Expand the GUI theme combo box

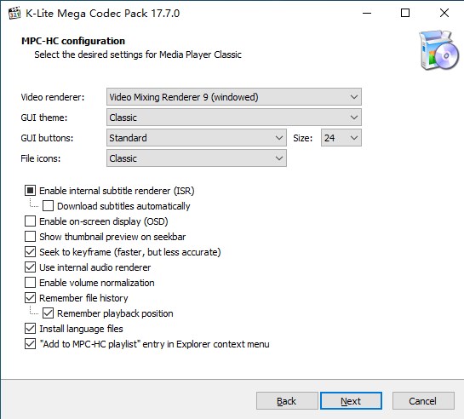[234, 118]
